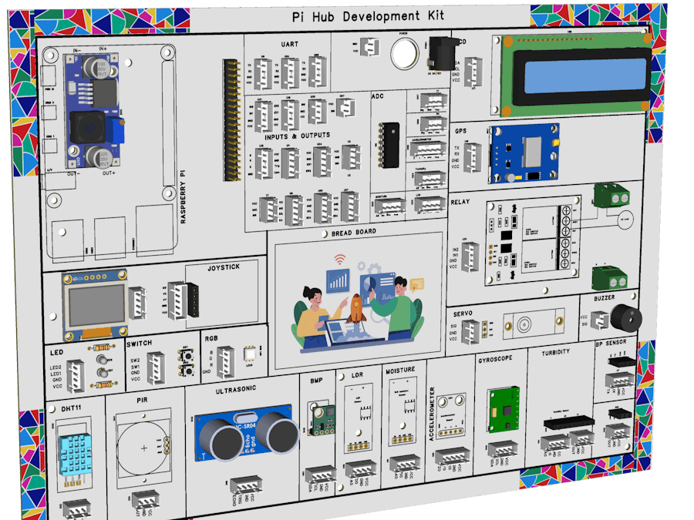Click the "INPUTS & OUTPUTS" label
Image resolution: width=694 pixels, height=520 pixels.
(x=297, y=136)
